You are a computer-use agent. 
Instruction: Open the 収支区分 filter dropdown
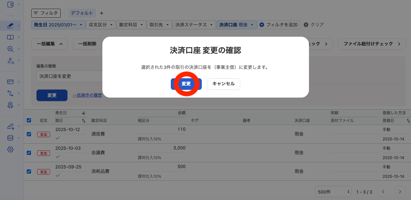click(101, 24)
